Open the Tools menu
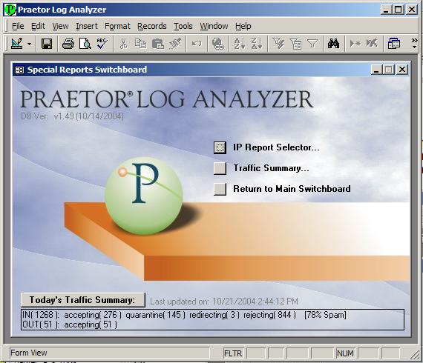This screenshot has width=423, height=363. (183, 26)
